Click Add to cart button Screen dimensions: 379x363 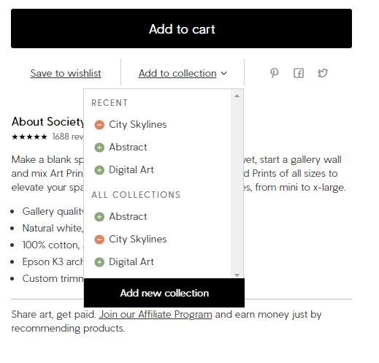(x=181, y=28)
